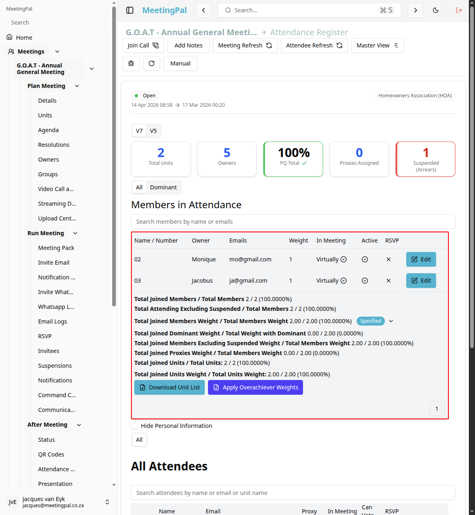Toggle the sidebar panel icon
The width and height of the screenshot is (475, 515).
coord(130,10)
